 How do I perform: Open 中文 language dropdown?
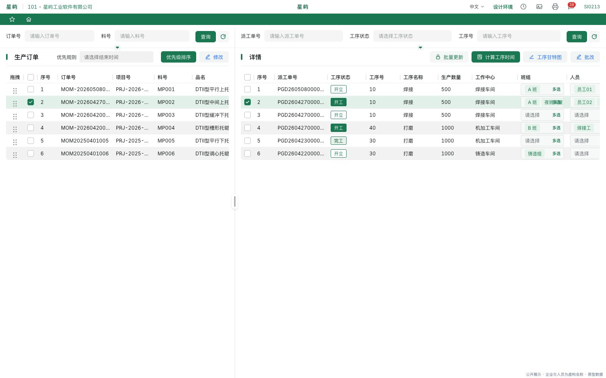pos(477,6)
